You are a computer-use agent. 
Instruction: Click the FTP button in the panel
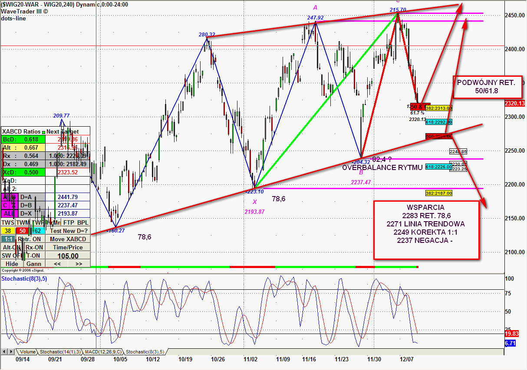coord(68,223)
